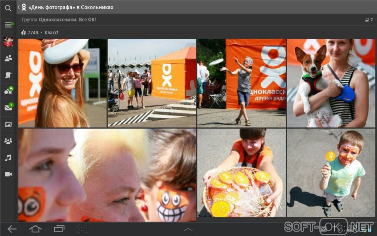377x236 pixels.
Task: Open large photo of face-painted women
Action: click(x=107, y=175)
